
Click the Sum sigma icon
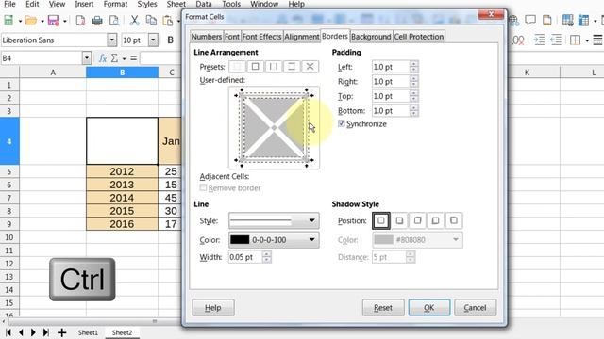114,58
